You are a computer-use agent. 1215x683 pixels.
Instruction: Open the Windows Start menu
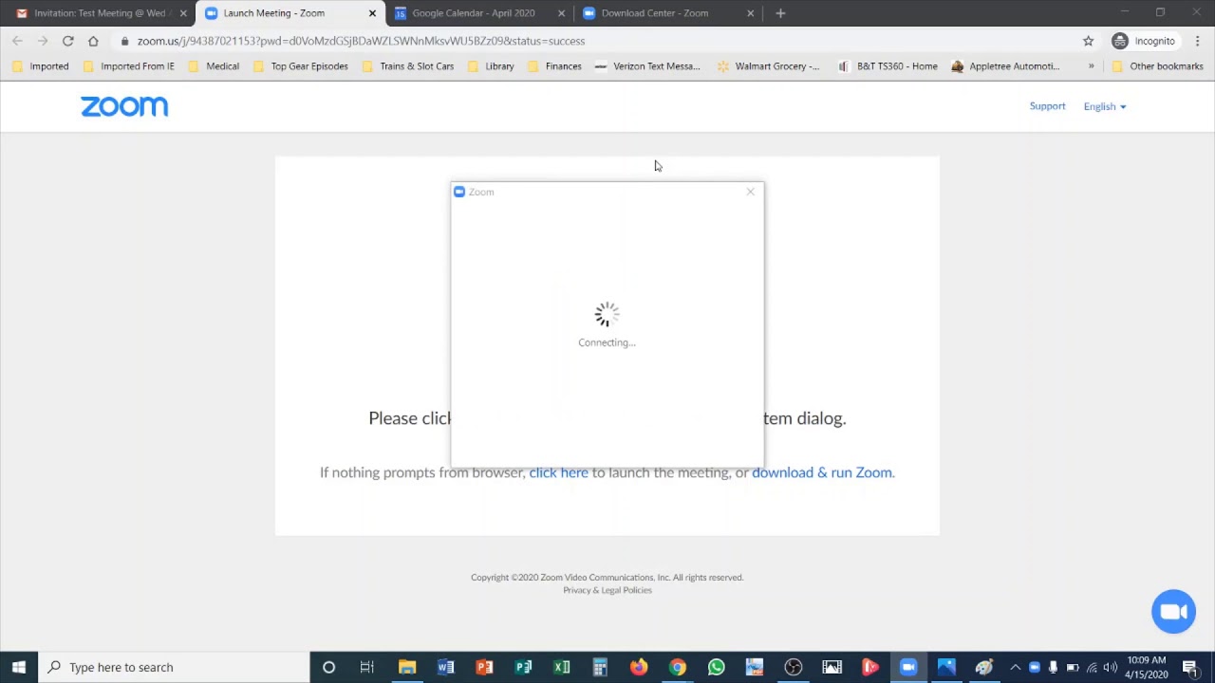click(x=19, y=667)
